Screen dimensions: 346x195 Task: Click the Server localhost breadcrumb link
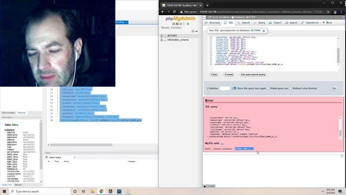pos(219,17)
